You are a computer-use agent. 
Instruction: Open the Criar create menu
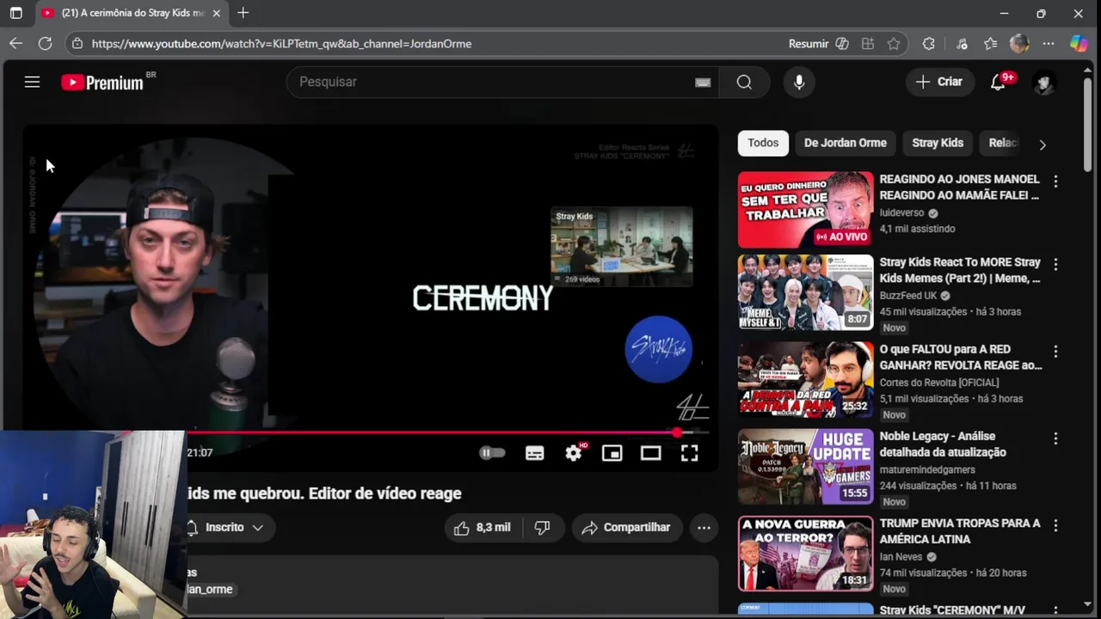point(939,82)
